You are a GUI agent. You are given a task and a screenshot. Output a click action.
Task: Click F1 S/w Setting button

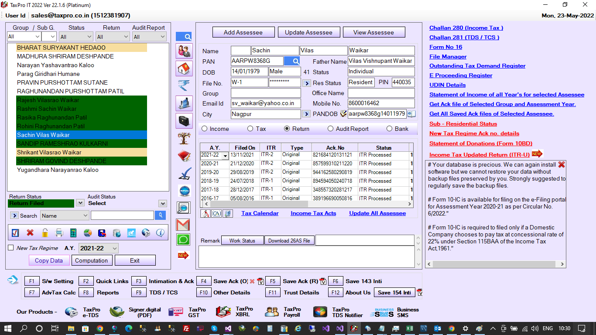click(32, 281)
